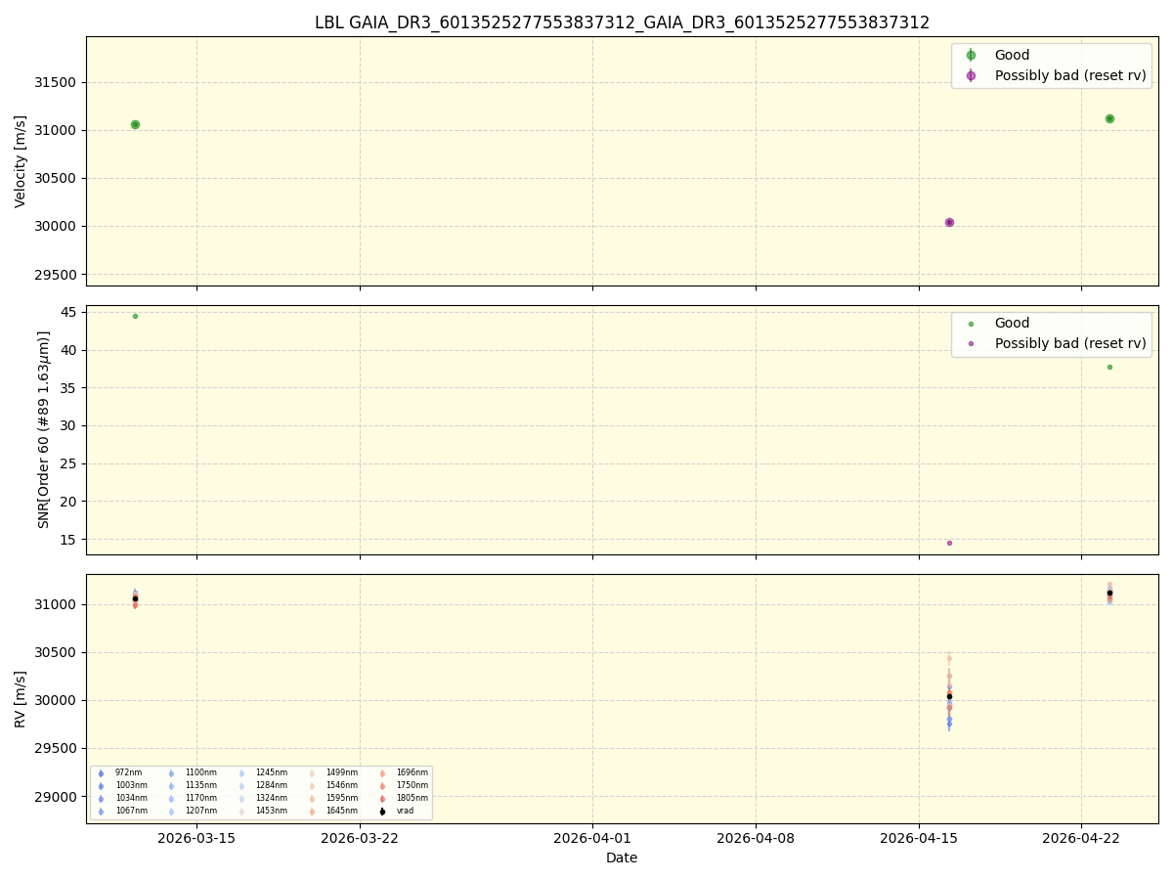Click the 1284nm legend marker
The width and height of the screenshot is (1173, 880).
click(x=241, y=786)
